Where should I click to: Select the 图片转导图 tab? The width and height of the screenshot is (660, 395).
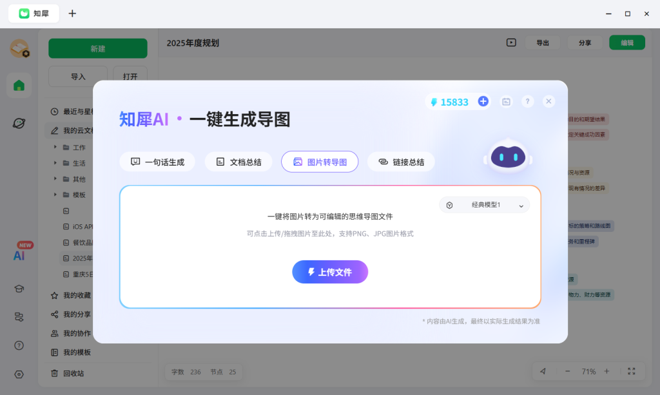click(x=320, y=162)
